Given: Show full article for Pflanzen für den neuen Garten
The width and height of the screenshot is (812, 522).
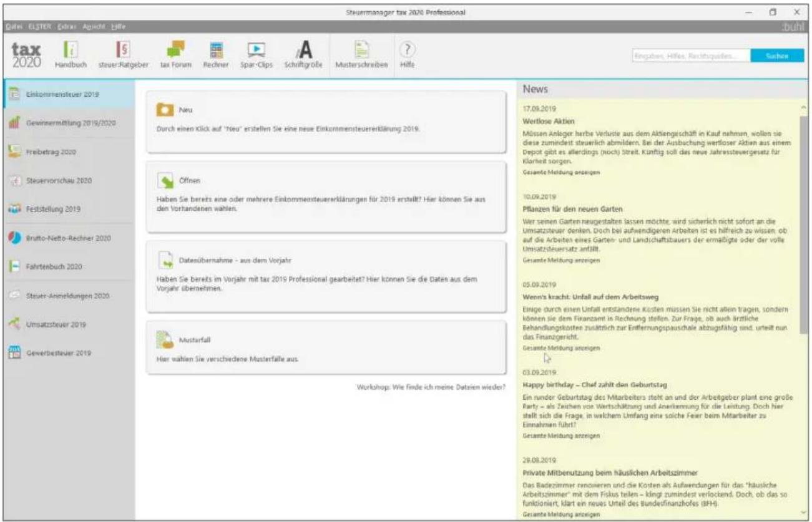Looking at the screenshot, I should pyautogui.click(x=561, y=260).
